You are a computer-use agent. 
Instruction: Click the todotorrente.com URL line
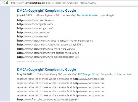tap(36, 20)
